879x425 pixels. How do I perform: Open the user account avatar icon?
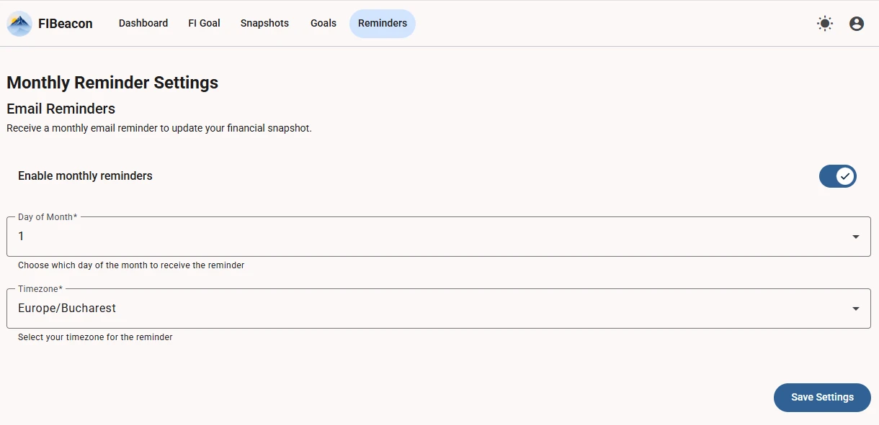tap(856, 23)
